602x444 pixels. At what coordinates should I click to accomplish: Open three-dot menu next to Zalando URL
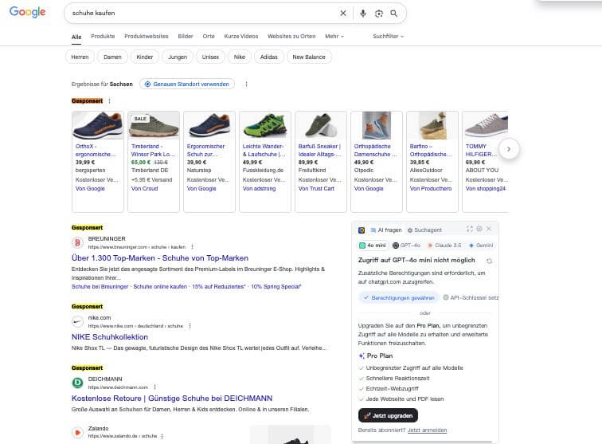pos(162,436)
